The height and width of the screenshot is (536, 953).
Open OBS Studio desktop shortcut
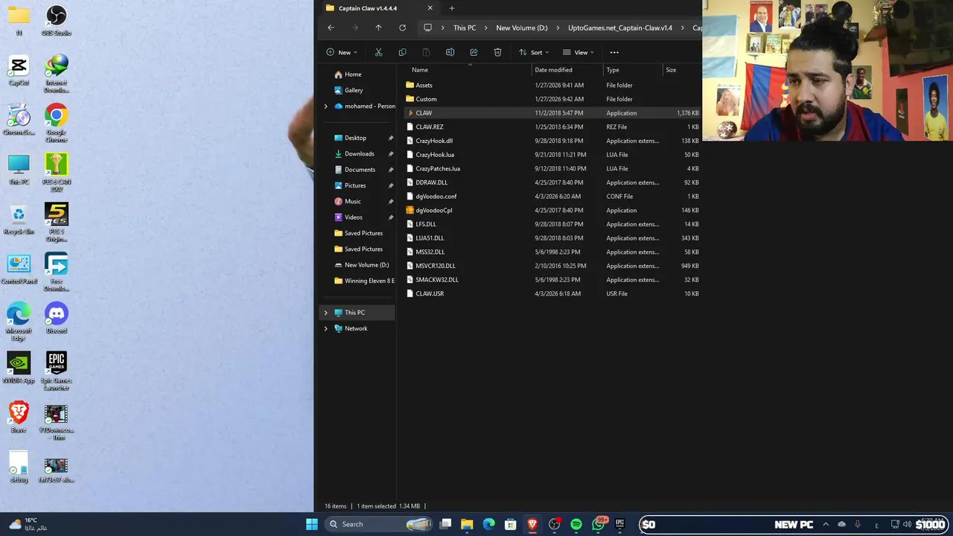tap(57, 21)
